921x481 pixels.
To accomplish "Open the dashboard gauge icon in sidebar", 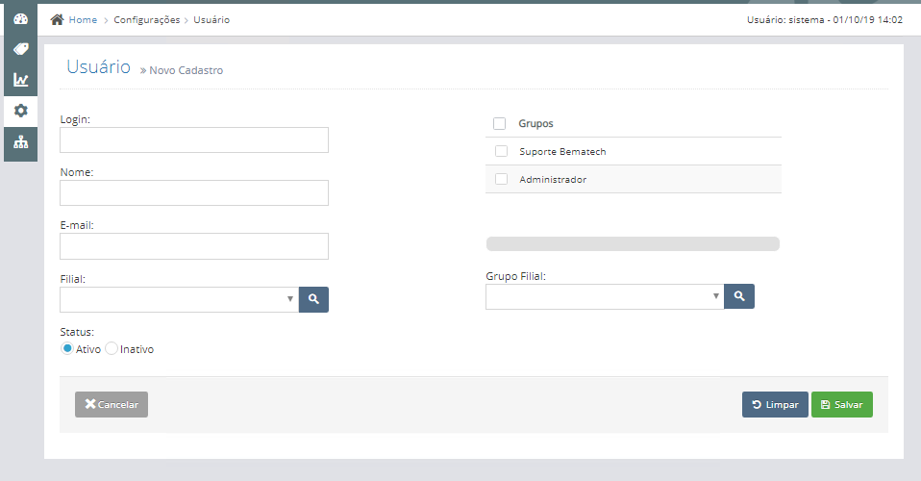I will [x=20, y=19].
